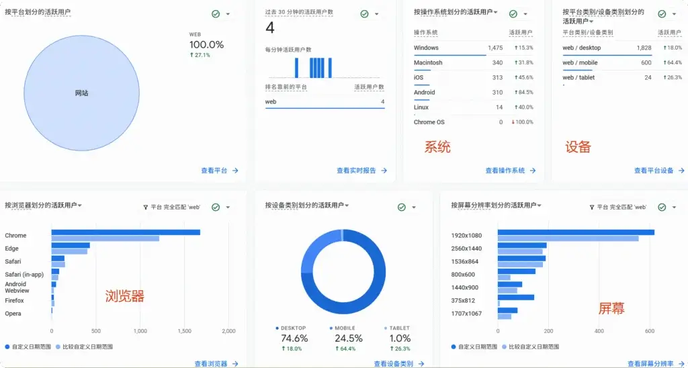This screenshot has height=368, width=688.
Task: Select Windows row in operating system table
Action: (474, 48)
